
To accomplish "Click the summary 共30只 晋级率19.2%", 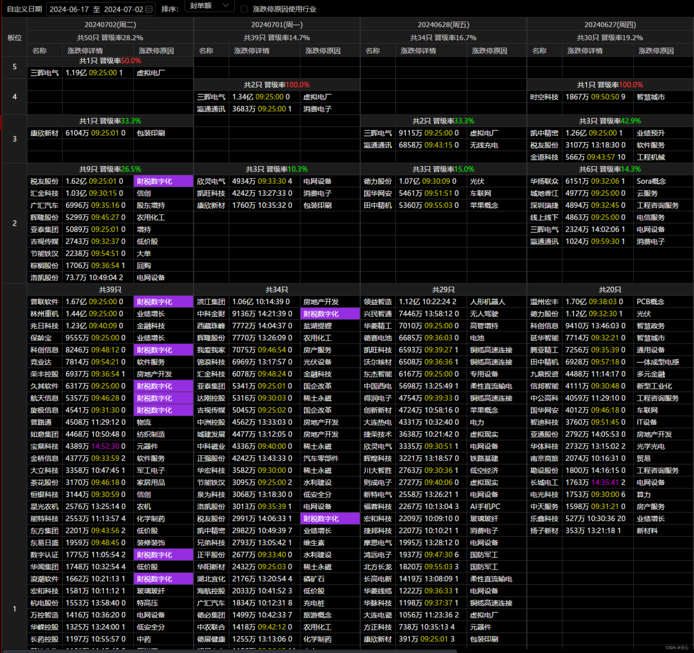I will coord(610,38).
